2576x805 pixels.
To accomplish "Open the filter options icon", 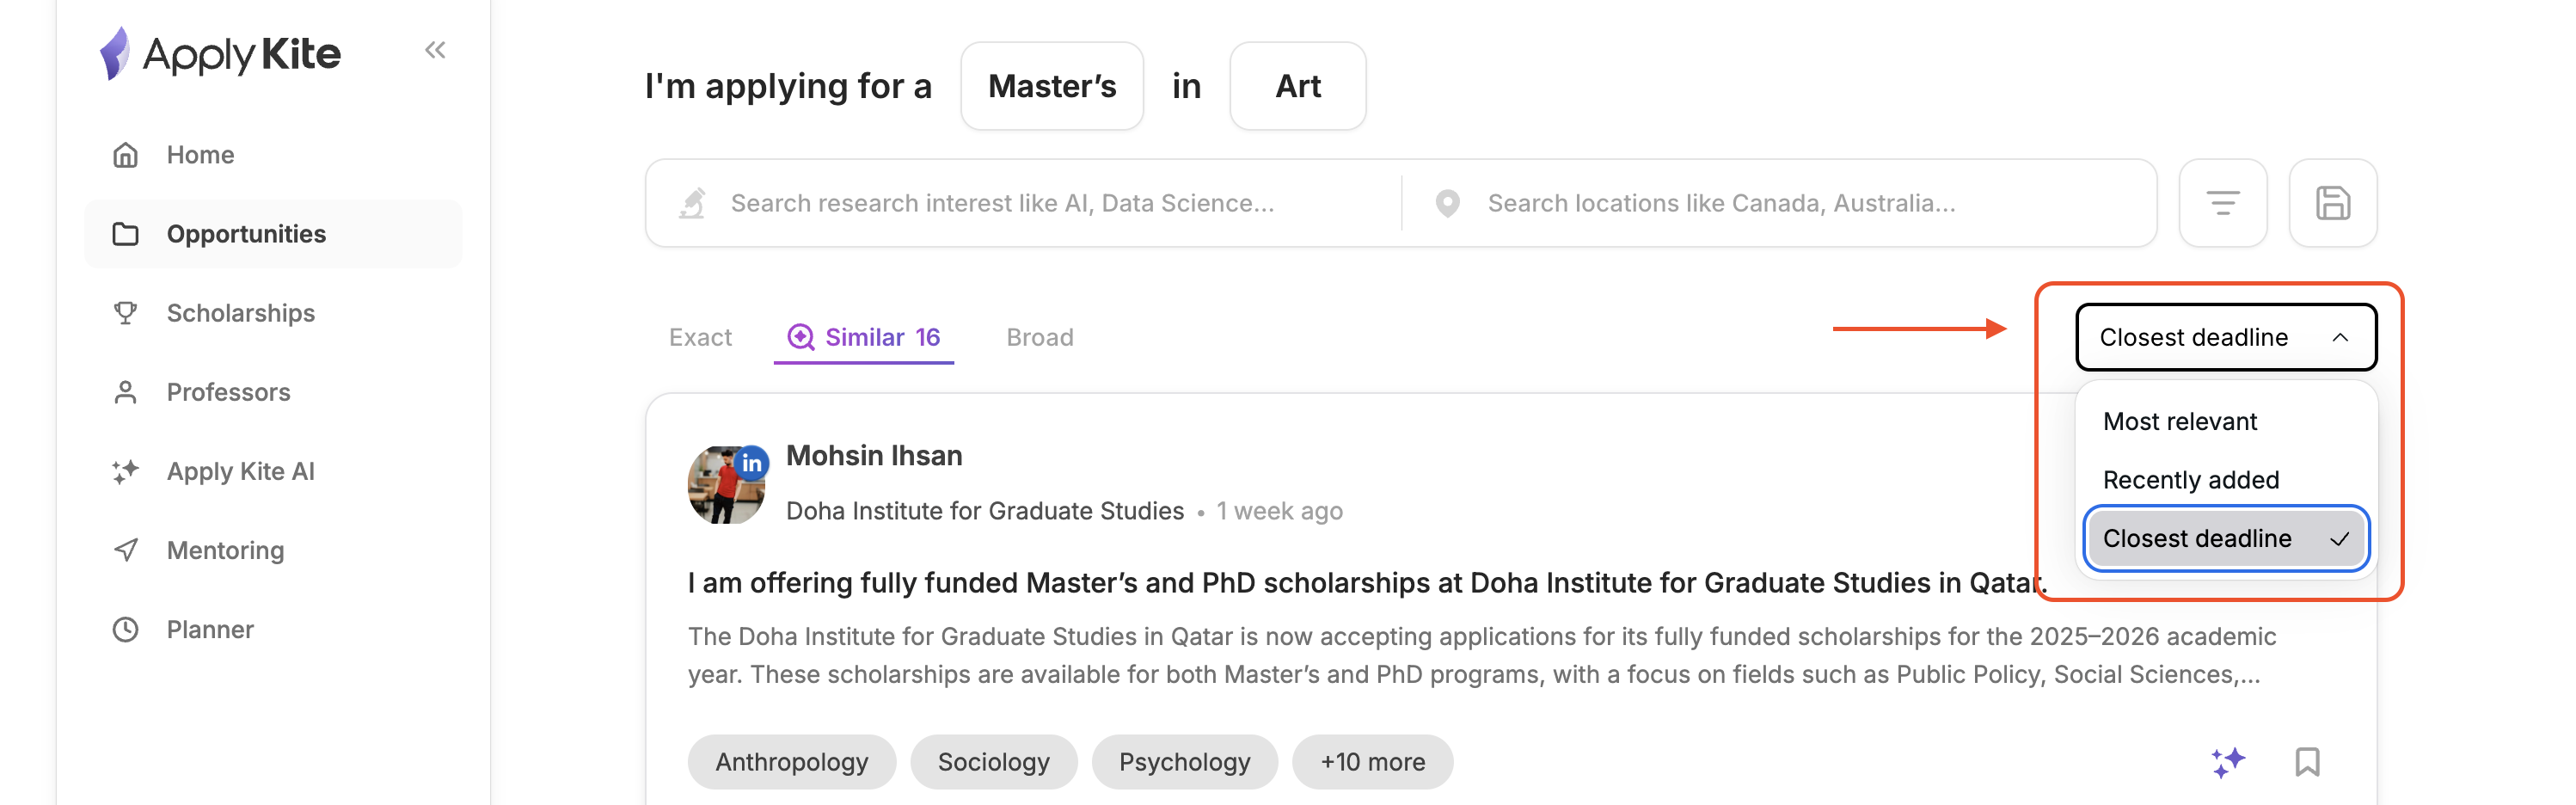I will coord(2222,203).
